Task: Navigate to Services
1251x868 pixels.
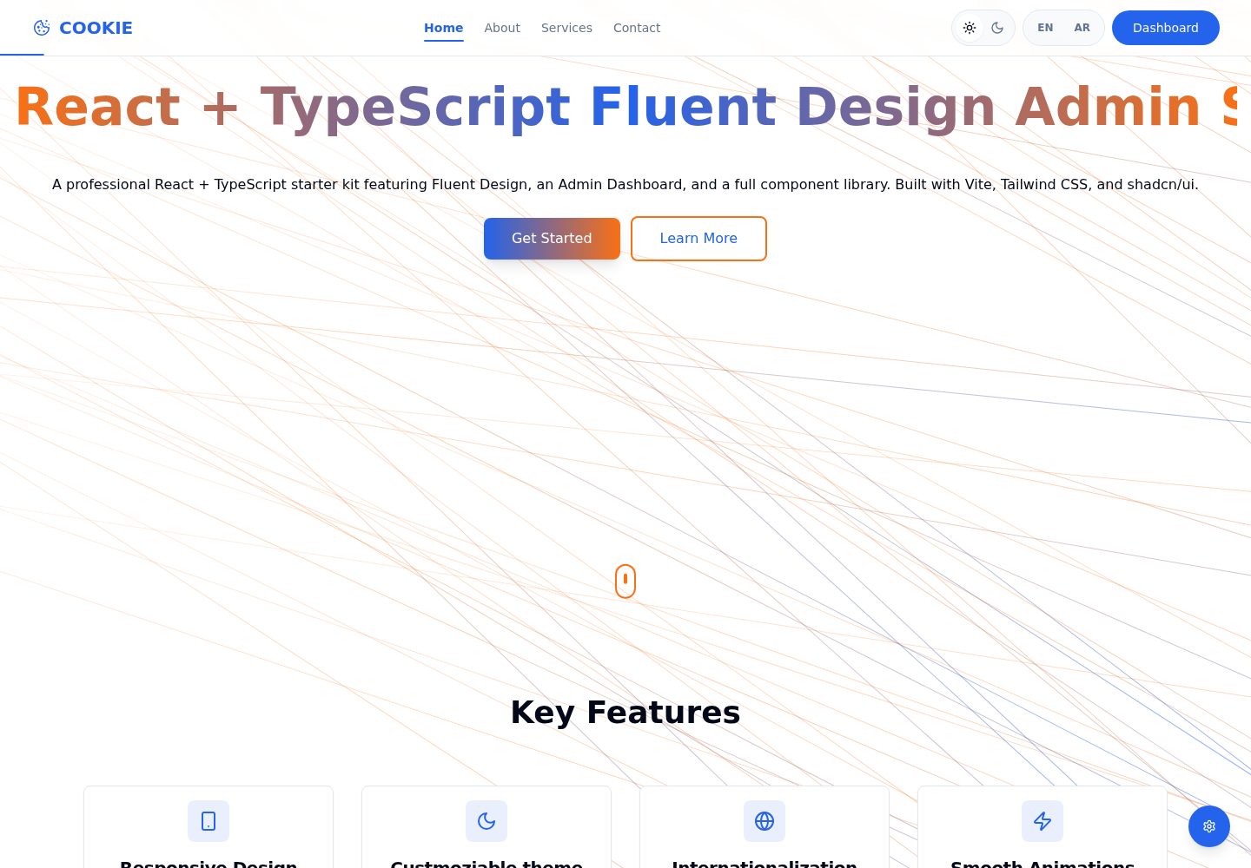Action: 566,28
